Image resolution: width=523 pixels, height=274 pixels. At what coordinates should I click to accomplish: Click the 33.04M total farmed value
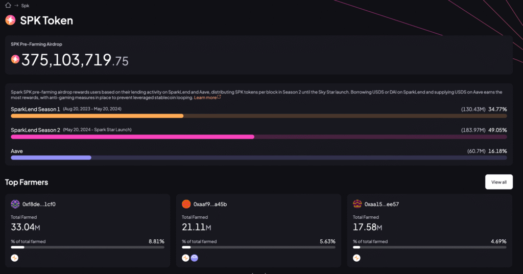(x=26, y=227)
